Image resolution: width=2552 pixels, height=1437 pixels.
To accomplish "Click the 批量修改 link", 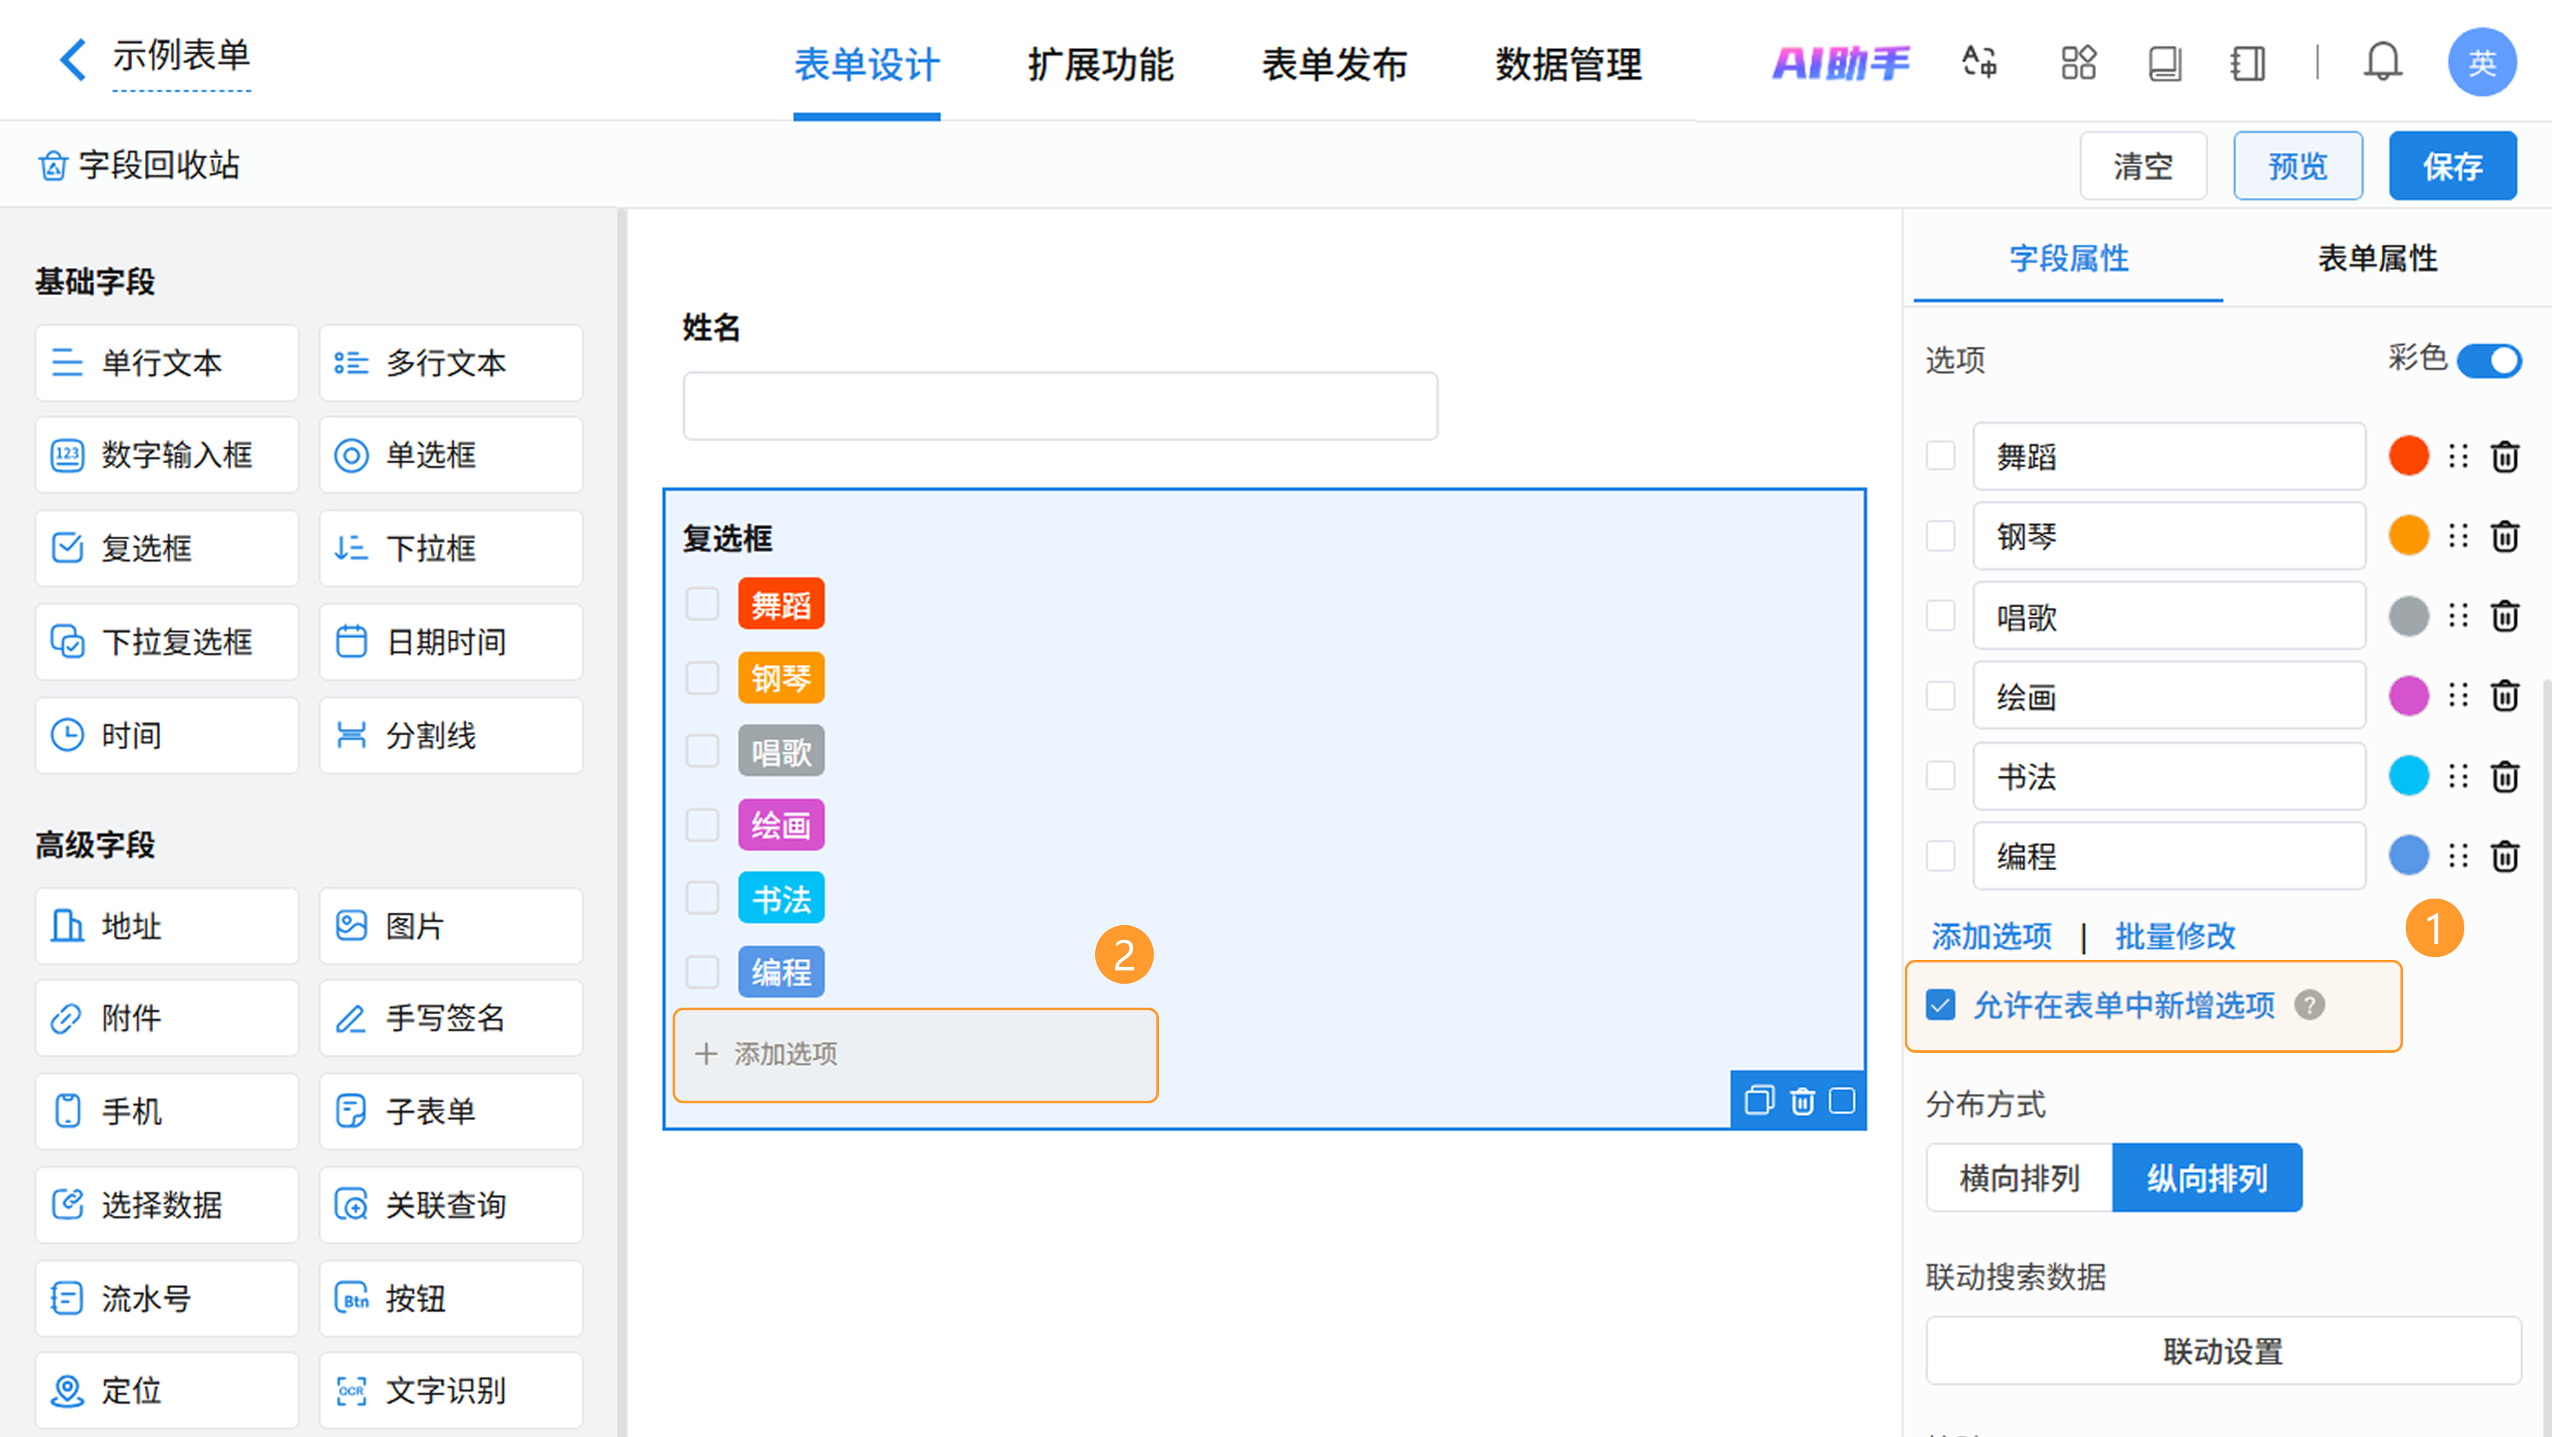I will pos(2175,936).
